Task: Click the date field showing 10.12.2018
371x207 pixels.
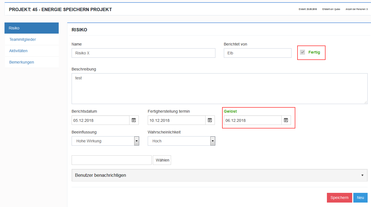Action: (x=177, y=120)
